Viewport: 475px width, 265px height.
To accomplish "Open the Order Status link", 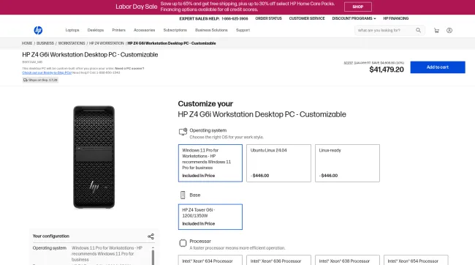I will tap(268, 18).
